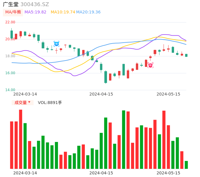Click the shortest green volume bar at far right
Screen dimensions: 200x177
coord(186,165)
